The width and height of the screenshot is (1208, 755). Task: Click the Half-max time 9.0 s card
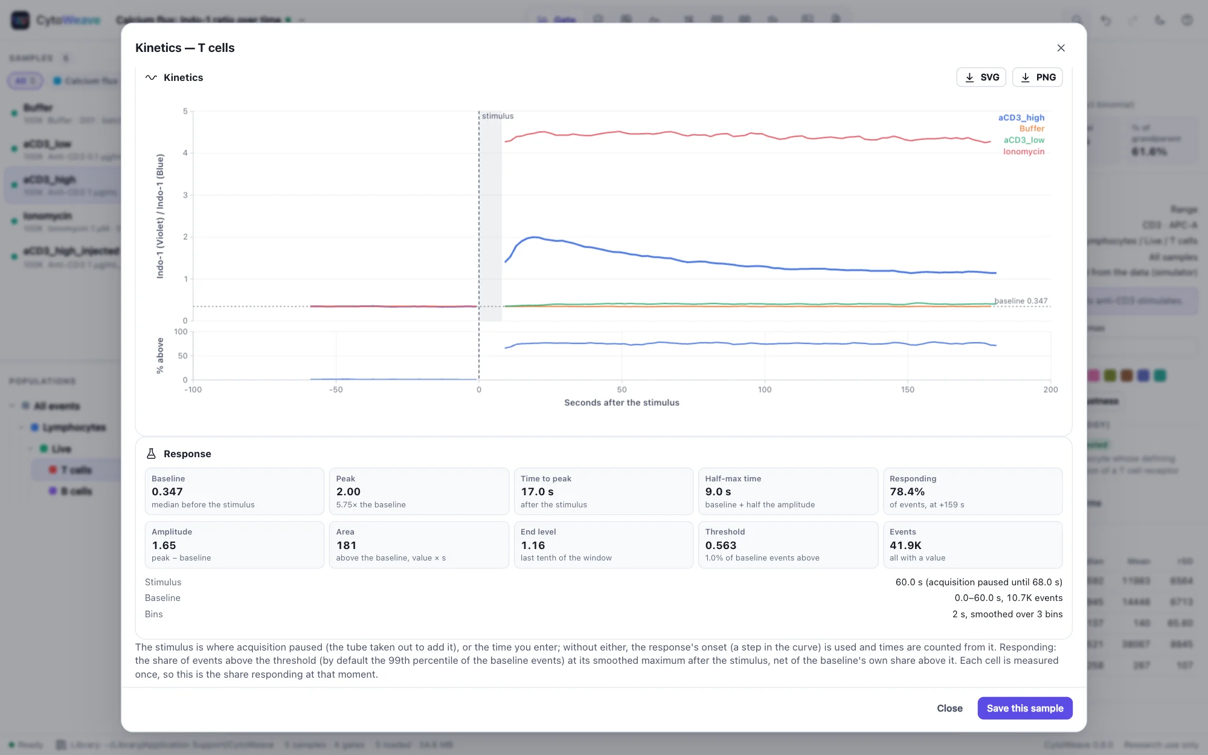[x=788, y=491]
